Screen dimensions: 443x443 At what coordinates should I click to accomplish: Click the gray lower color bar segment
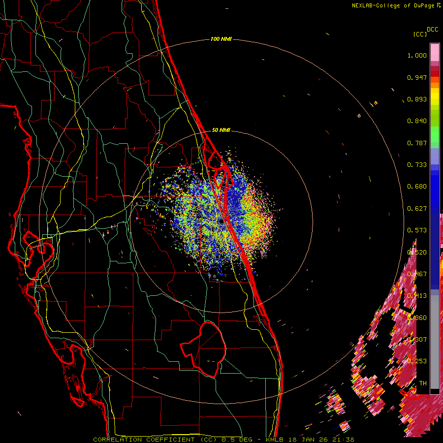[435, 342]
